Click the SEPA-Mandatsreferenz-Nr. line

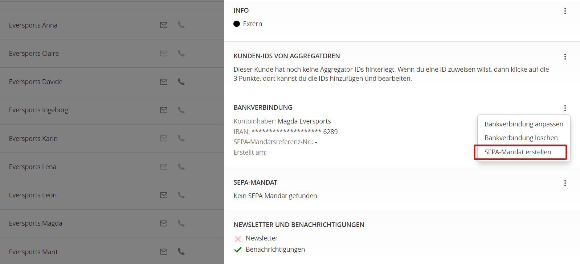coord(275,142)
